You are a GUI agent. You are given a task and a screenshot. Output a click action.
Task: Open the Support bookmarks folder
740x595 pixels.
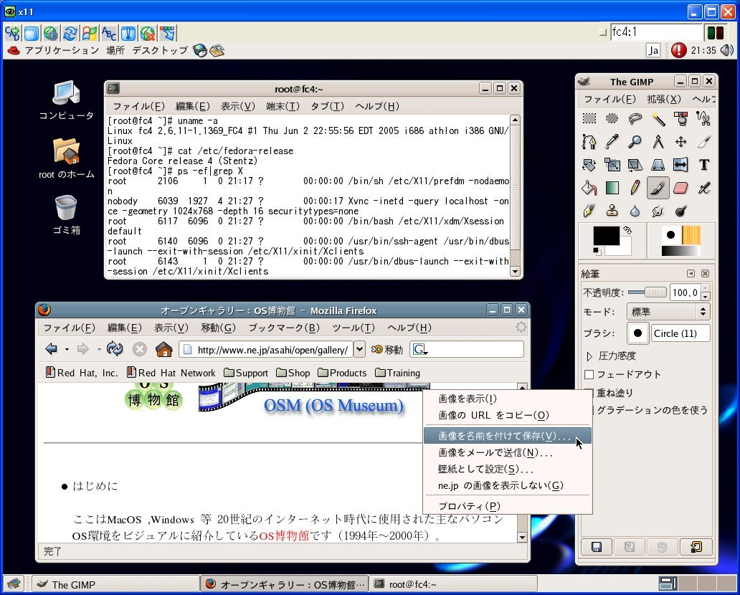coord(246,373)
